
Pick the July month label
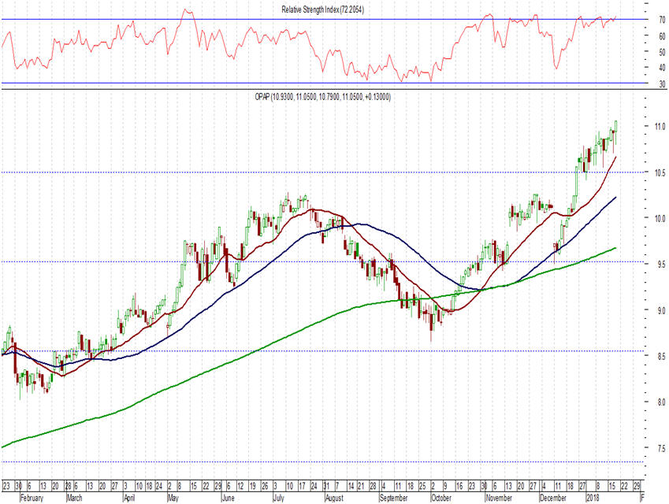click(x=279, y=498)
